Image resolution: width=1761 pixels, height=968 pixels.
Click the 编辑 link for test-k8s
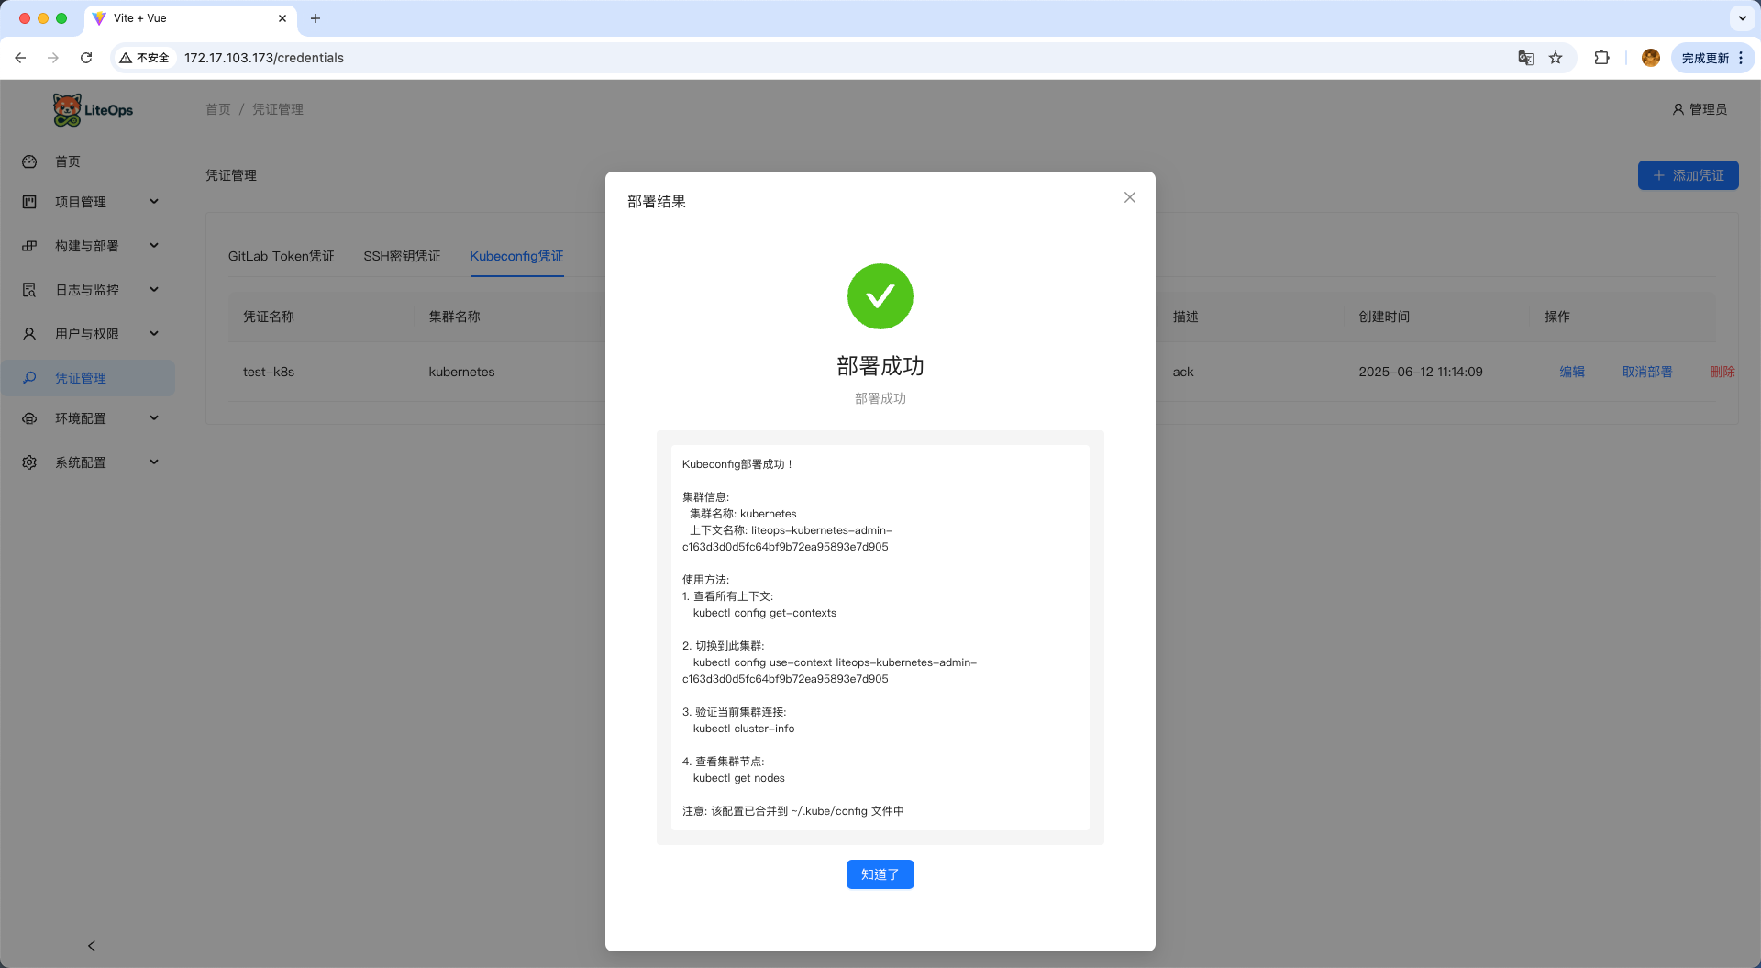click(1572, 372)
